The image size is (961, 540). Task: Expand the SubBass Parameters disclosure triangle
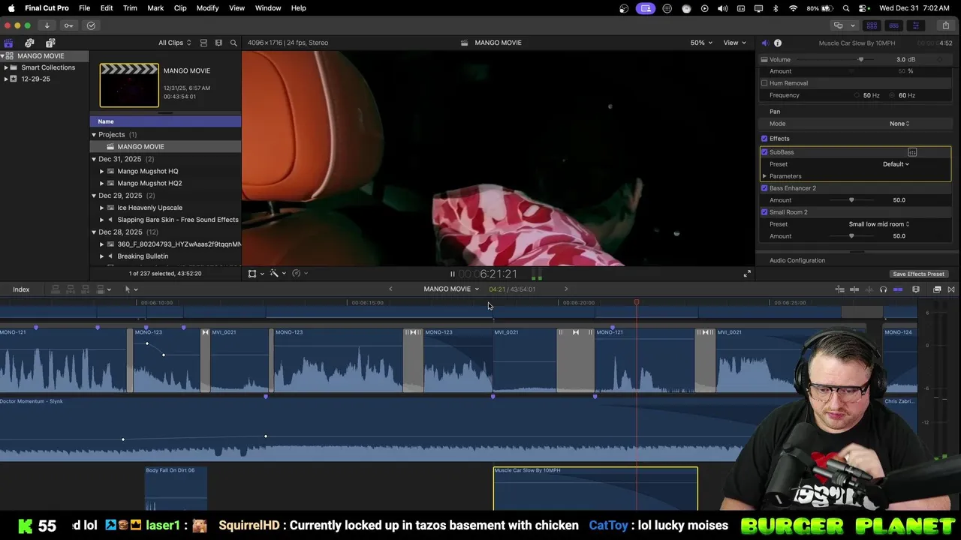point(764,176)
